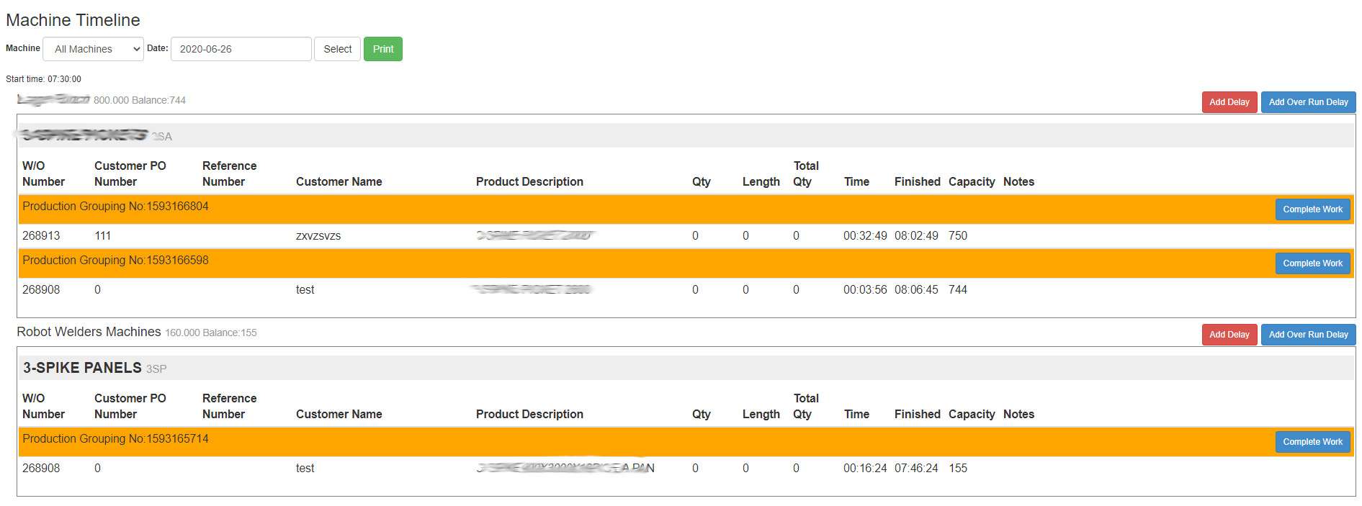This screenshot has height=506, width=1362.
Task: Click the Robot Welders Machines heading
Action: 89,332
